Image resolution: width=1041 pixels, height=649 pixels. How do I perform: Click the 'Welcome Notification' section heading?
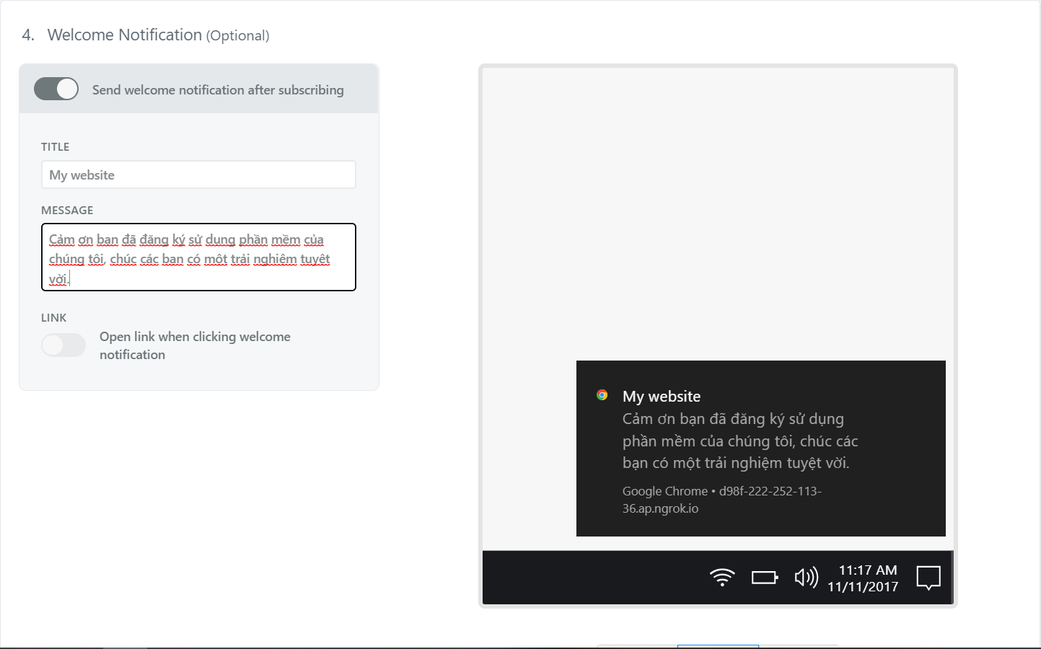point(125,35)
